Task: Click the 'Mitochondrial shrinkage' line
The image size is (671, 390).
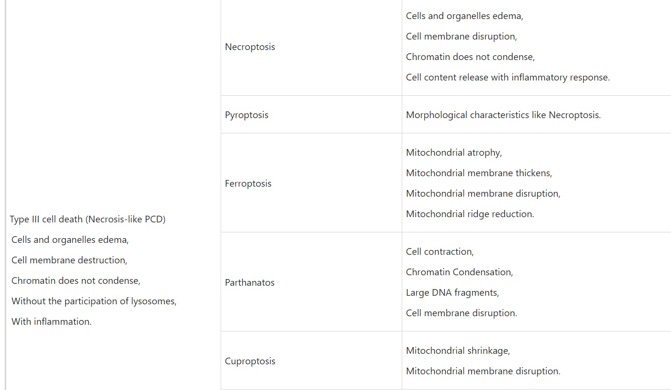Action: click(457, 351)
